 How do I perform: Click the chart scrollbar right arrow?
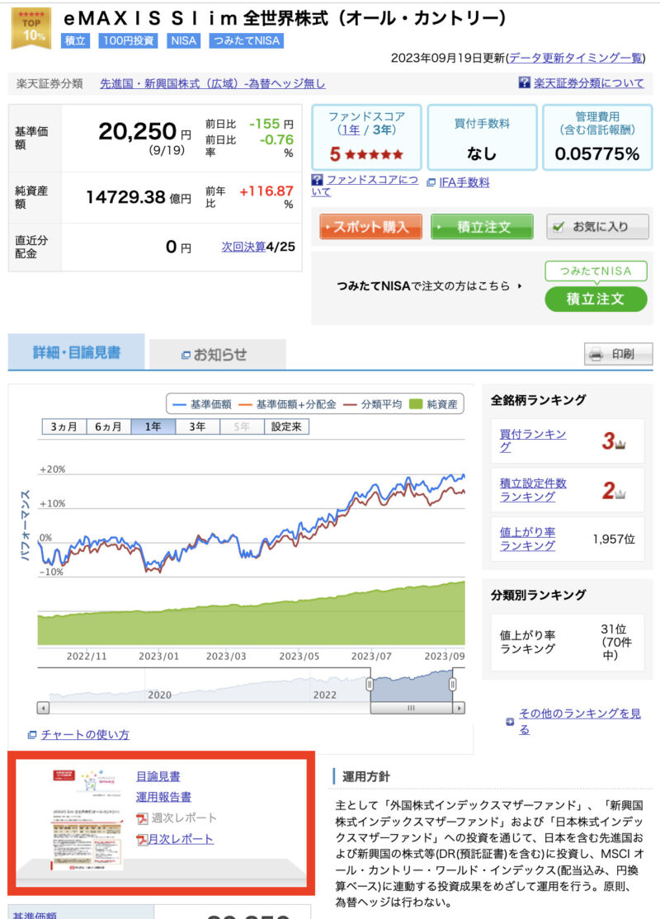460,708
